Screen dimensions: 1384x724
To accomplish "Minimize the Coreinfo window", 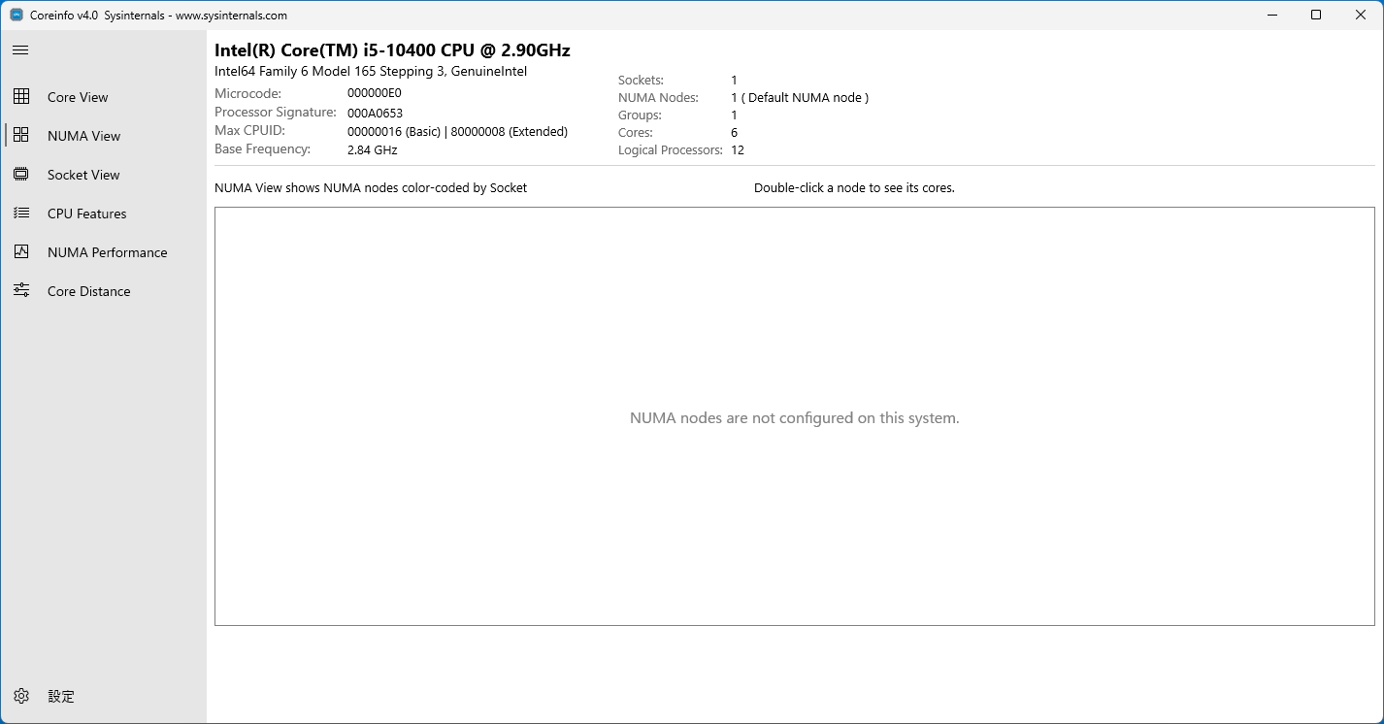I will pyautogui.click(x=1271, y=15).
